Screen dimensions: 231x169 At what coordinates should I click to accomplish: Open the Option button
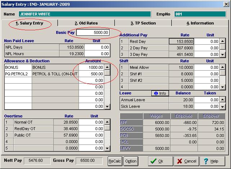[x=131, y=161]
